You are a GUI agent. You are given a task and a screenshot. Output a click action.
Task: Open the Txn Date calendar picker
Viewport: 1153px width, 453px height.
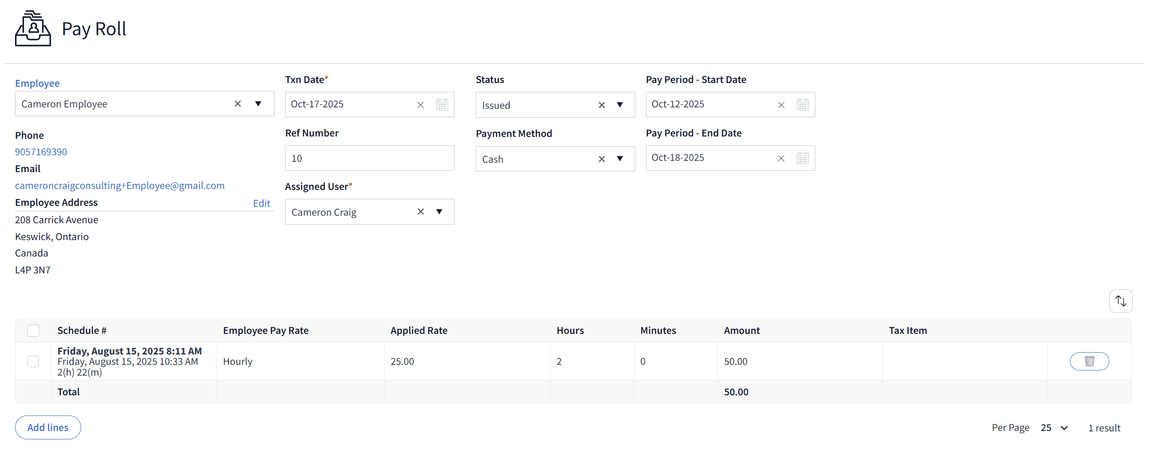pyautogui.click(x=442, y=105)
